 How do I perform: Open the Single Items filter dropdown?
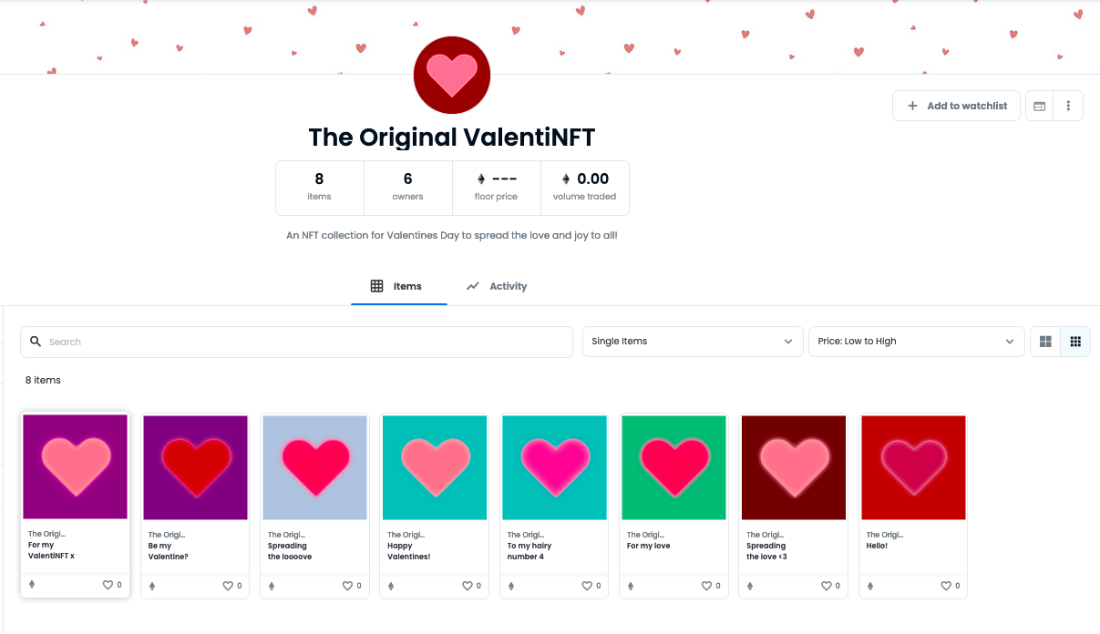[x=693, y=341]
